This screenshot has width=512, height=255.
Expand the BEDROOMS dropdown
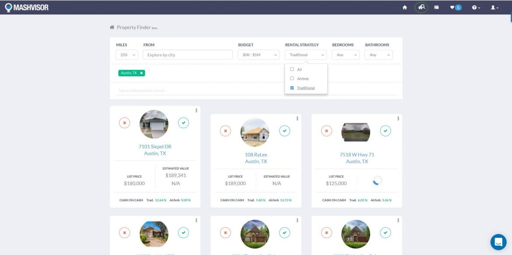[345, 54]
